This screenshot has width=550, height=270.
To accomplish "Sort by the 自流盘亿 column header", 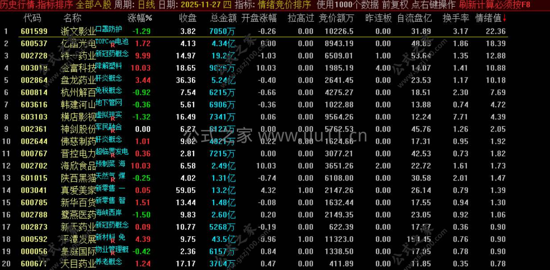I will pyautogui.click(x=414, y=18).
